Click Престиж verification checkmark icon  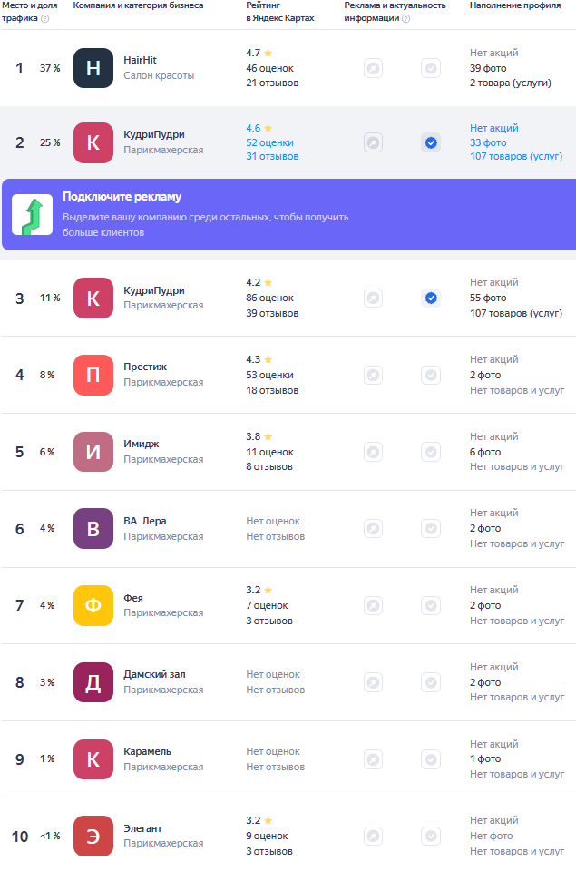tap(431, 375)
